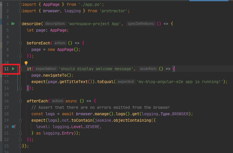
Task: Click 'objectContaining' on line 19
Action: click(x=132, y=120)
